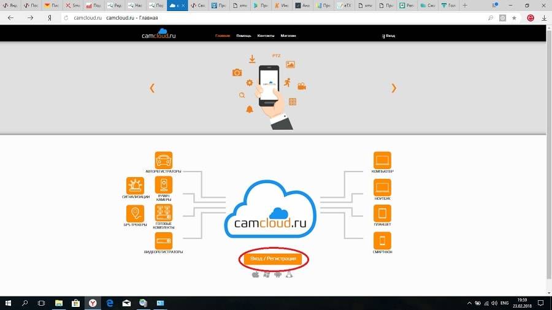Advance the carousel with the right arrow
552x310 pixels.
pyautogui.click(x=394, y=88)
